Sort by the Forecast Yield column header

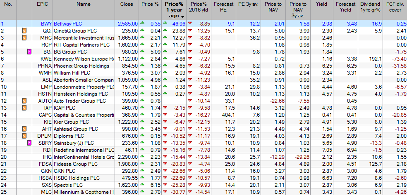(345, 10)
